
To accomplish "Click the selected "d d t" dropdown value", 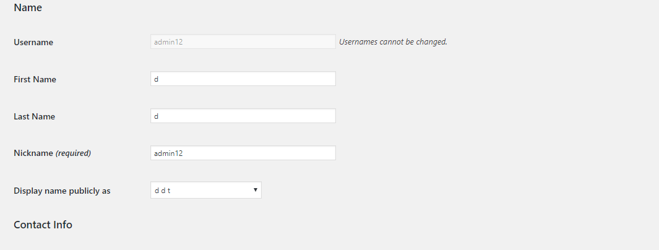I will [162, 191].
